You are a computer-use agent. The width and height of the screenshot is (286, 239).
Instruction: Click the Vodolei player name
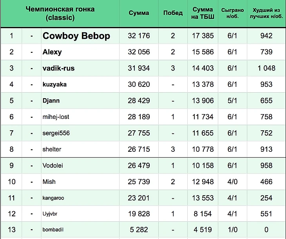coord(53,165)
